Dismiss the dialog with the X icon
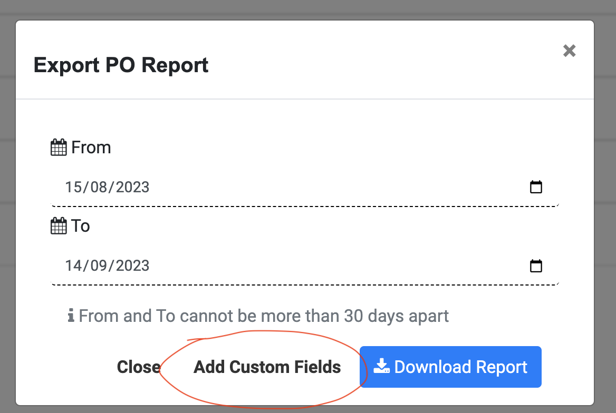This screenshot has height=413, width=616. pyautogui.click(x=569, y=51)
